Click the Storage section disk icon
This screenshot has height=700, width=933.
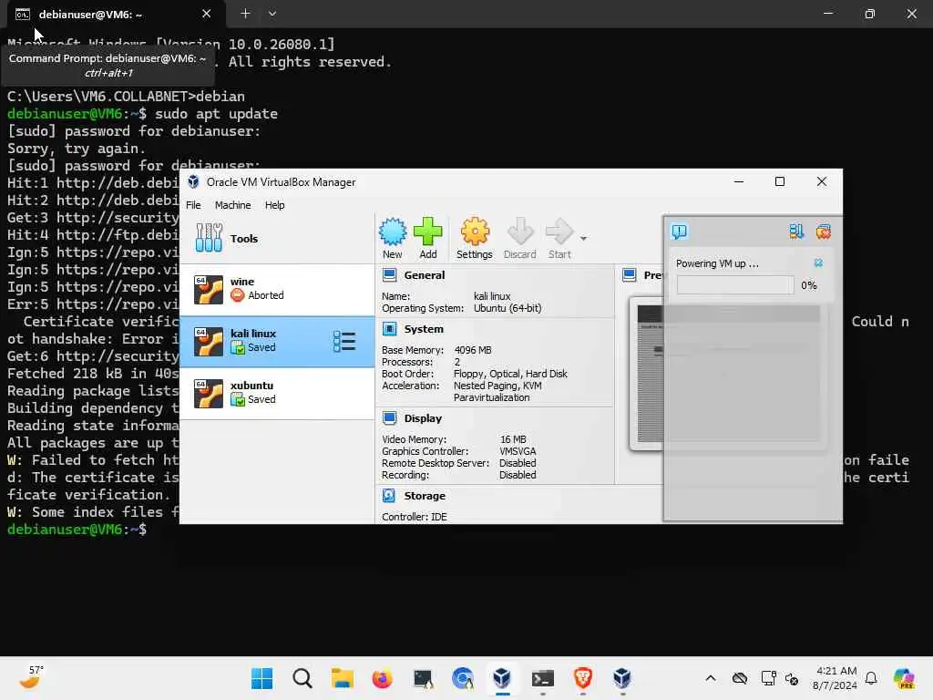[389, 496]
